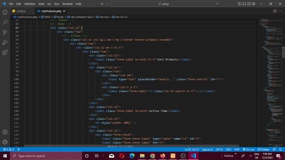The width and height of the screenshot is (285, 160).
Task: Change language mode via PHP item
Action: pos(237,149)
